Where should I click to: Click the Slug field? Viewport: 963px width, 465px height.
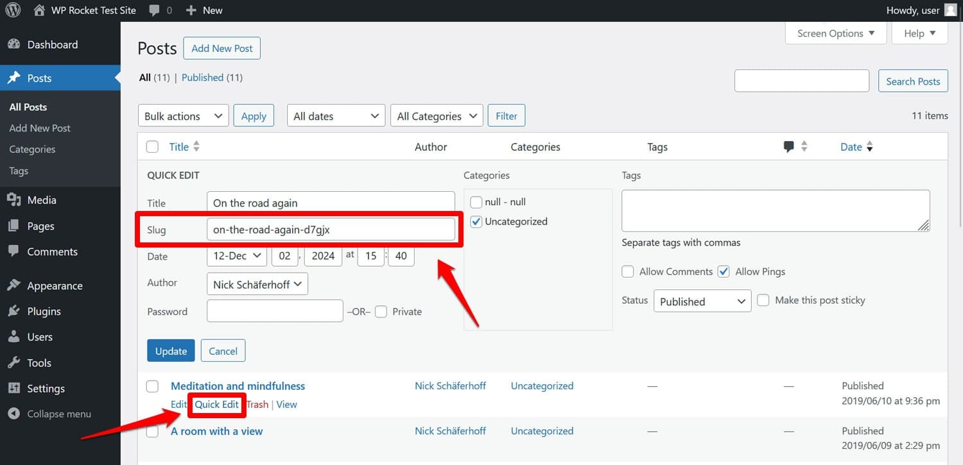(x=331, y=230)
